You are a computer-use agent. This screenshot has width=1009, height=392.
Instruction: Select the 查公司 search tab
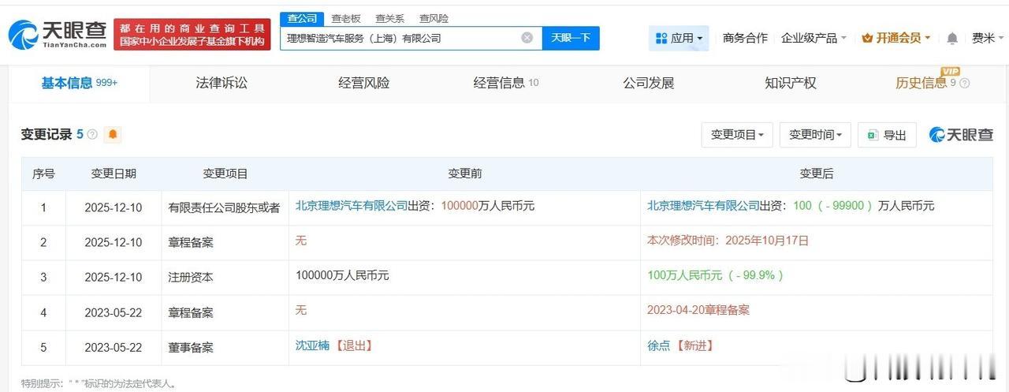pyautogui.click(x=302, y=19)
